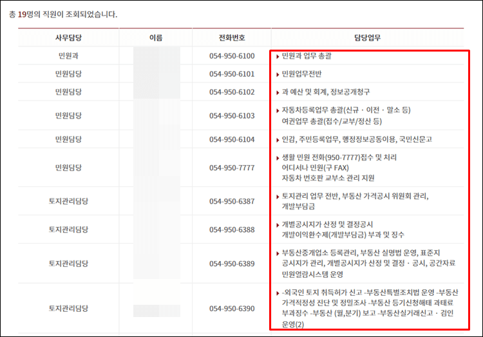Click the 담당업무 column header
483x337 pixels.
coord(367,37)
